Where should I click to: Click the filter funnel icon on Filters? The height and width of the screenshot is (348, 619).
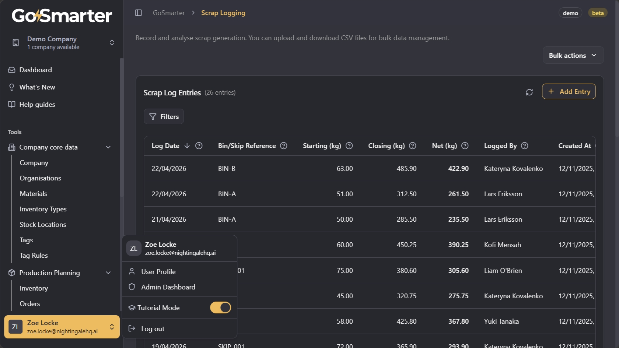[x=153, y=116]
